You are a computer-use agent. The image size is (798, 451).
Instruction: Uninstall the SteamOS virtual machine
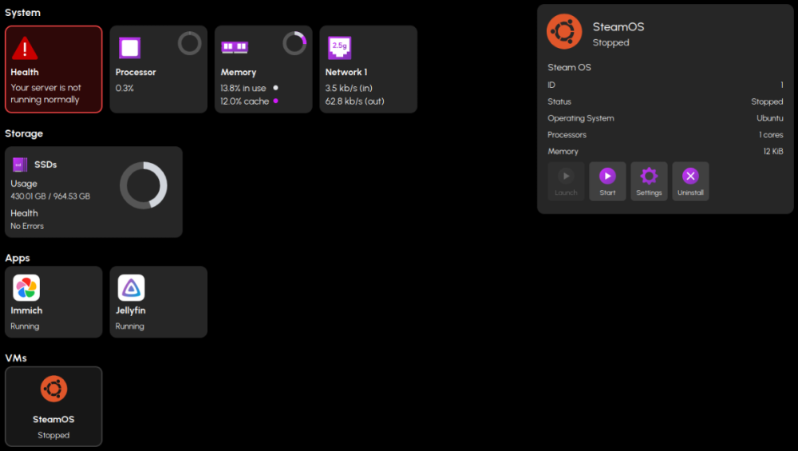(x=690, y=181)
